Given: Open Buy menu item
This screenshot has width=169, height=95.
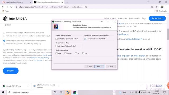Looking at the screenshot, I should click(144, 18).
